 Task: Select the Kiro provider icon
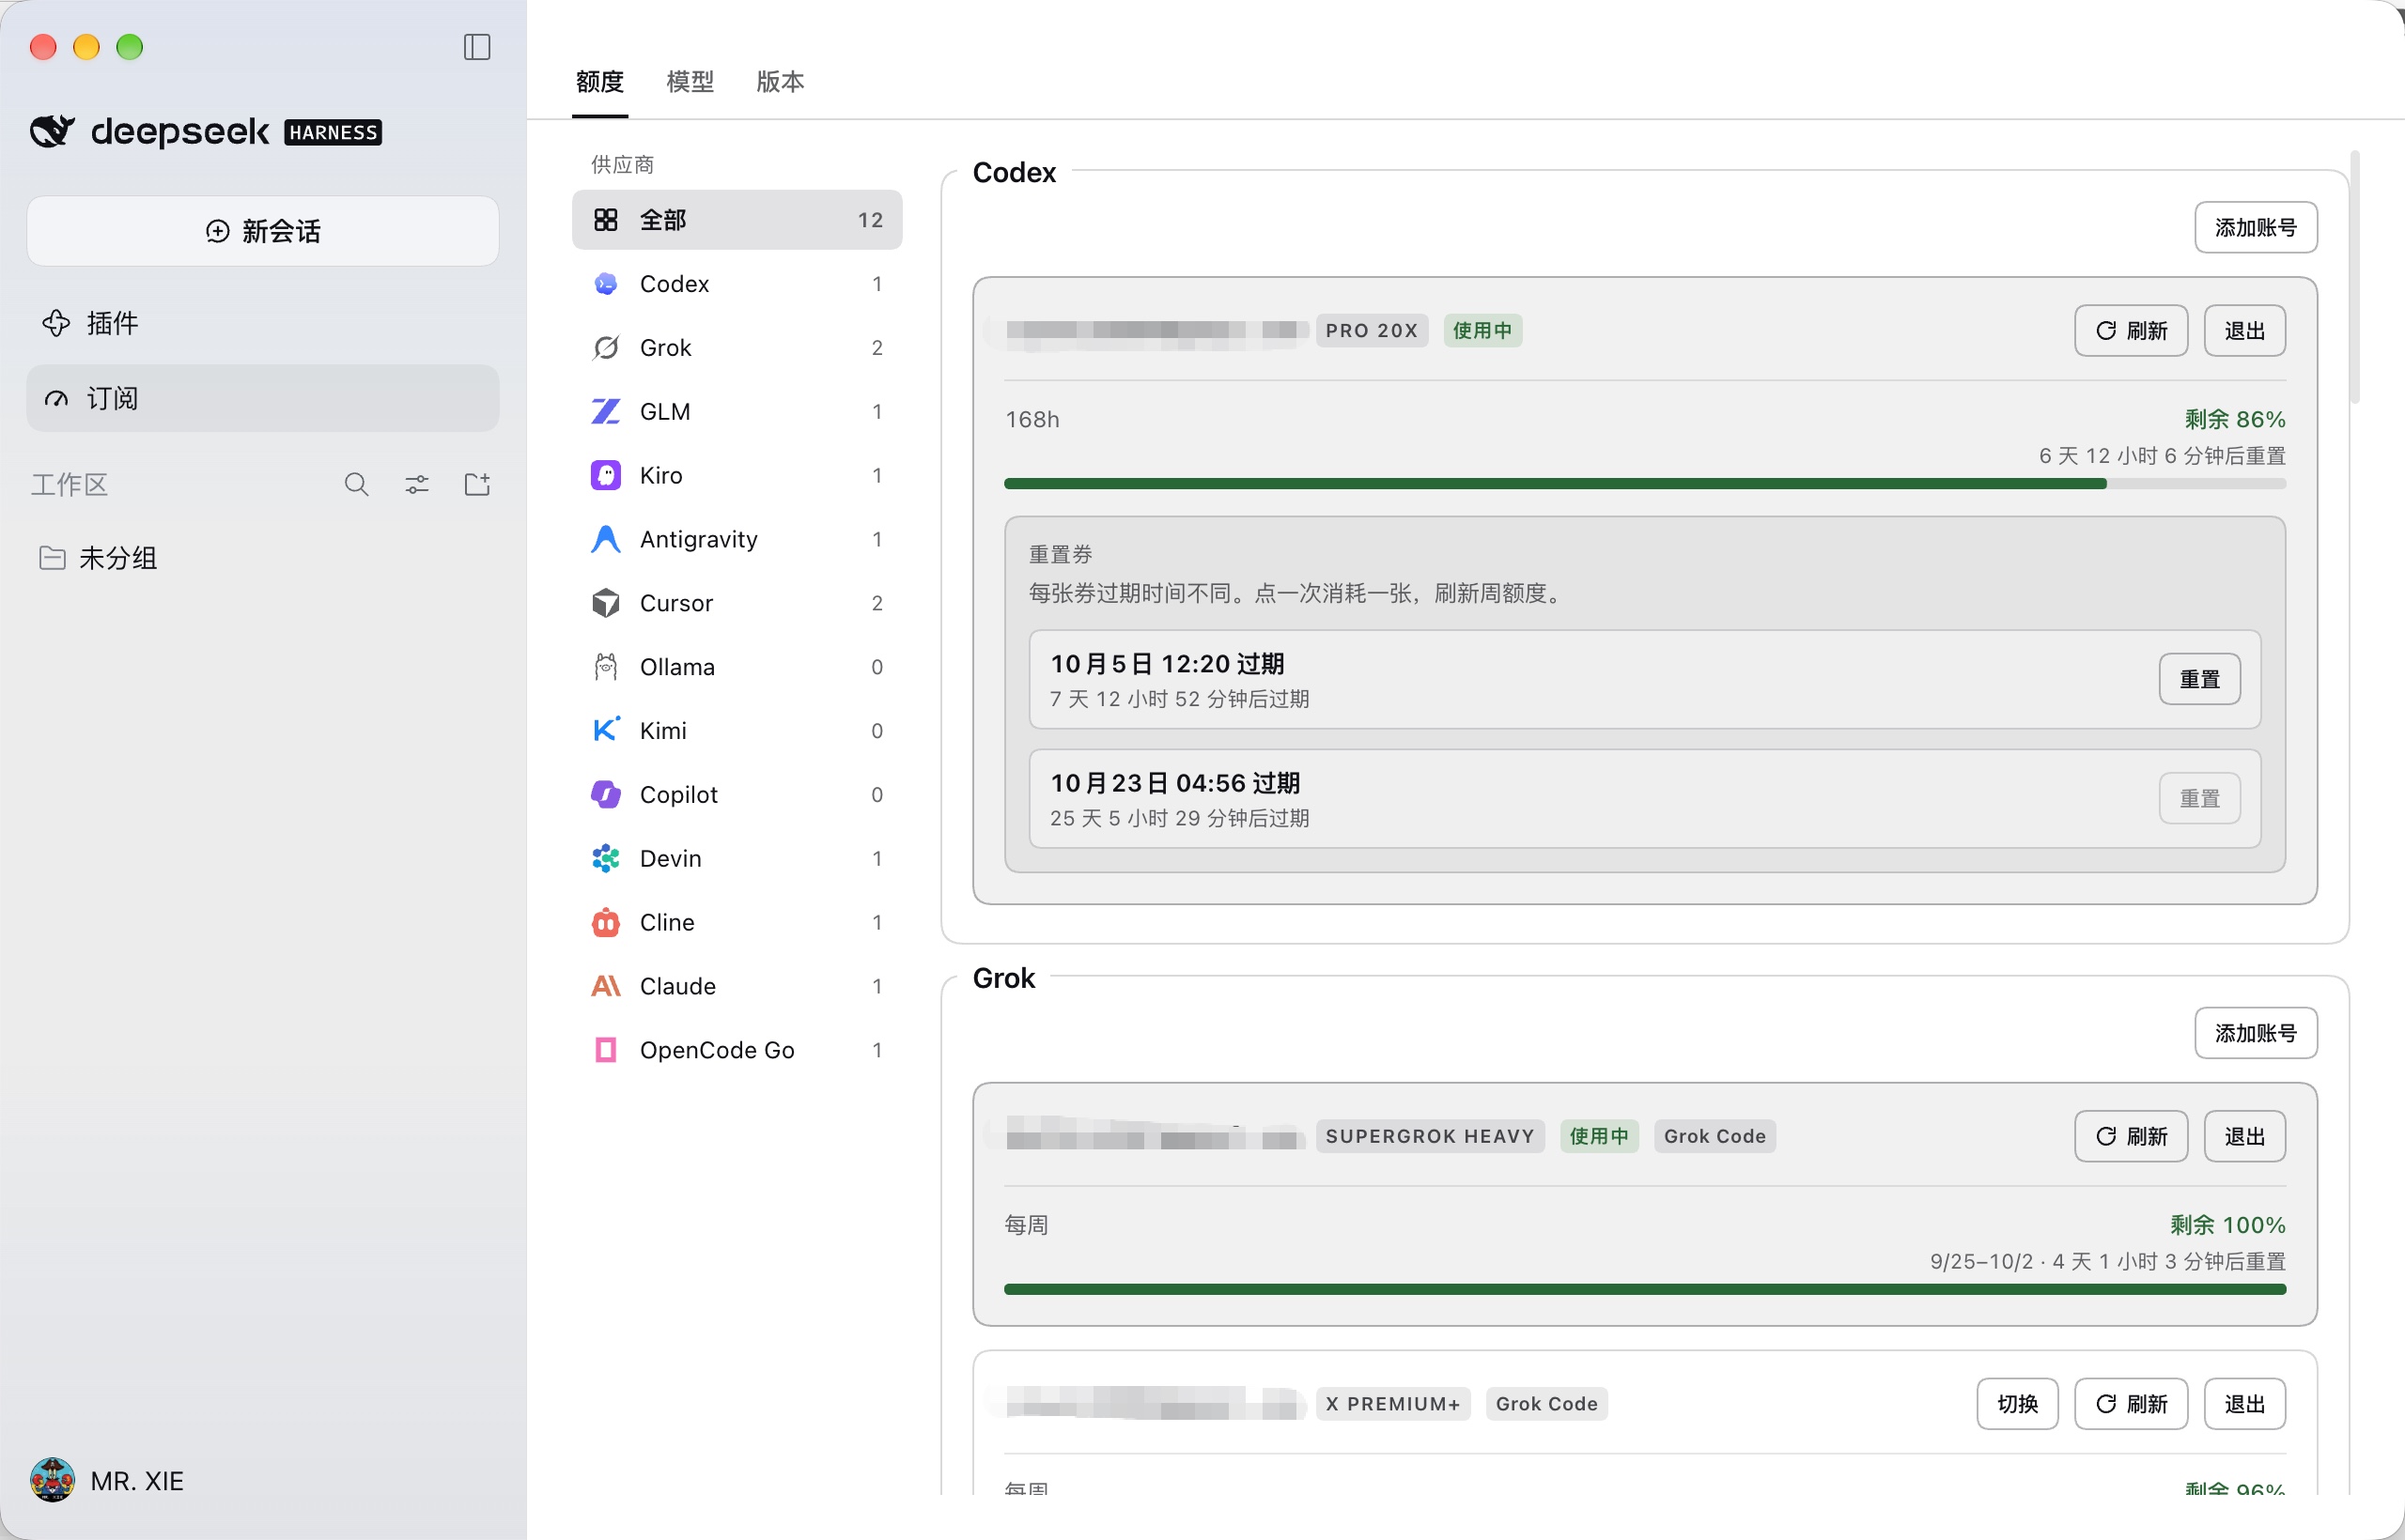(x=605, y=475)
